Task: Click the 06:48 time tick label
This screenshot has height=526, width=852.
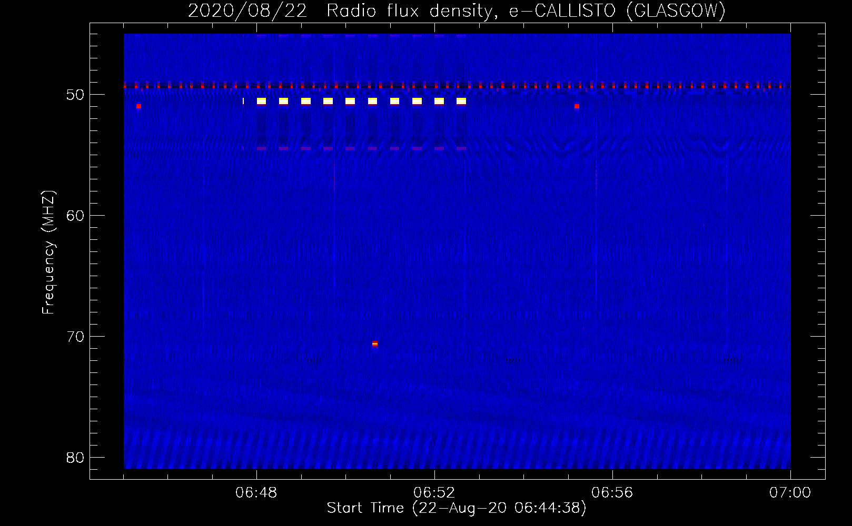Action: click(x=256, y=493)
